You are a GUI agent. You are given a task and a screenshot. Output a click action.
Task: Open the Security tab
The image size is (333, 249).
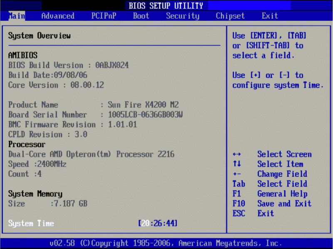[183, 16]
